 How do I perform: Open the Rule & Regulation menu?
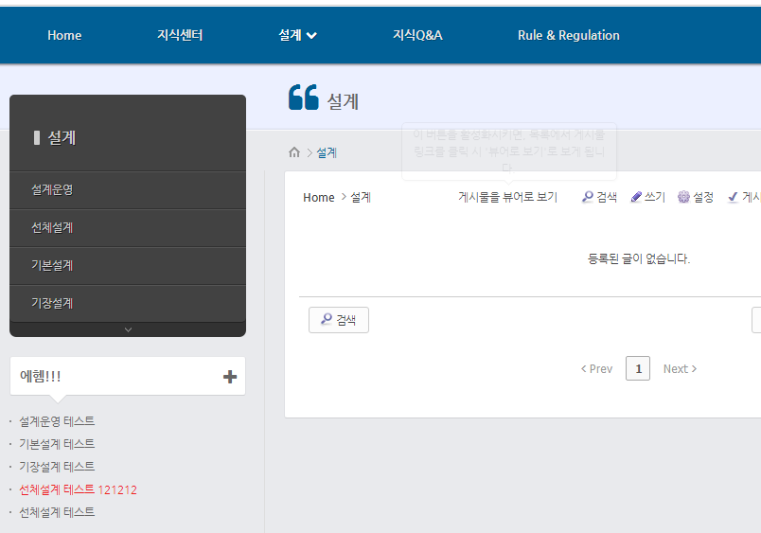click(568, 35)
